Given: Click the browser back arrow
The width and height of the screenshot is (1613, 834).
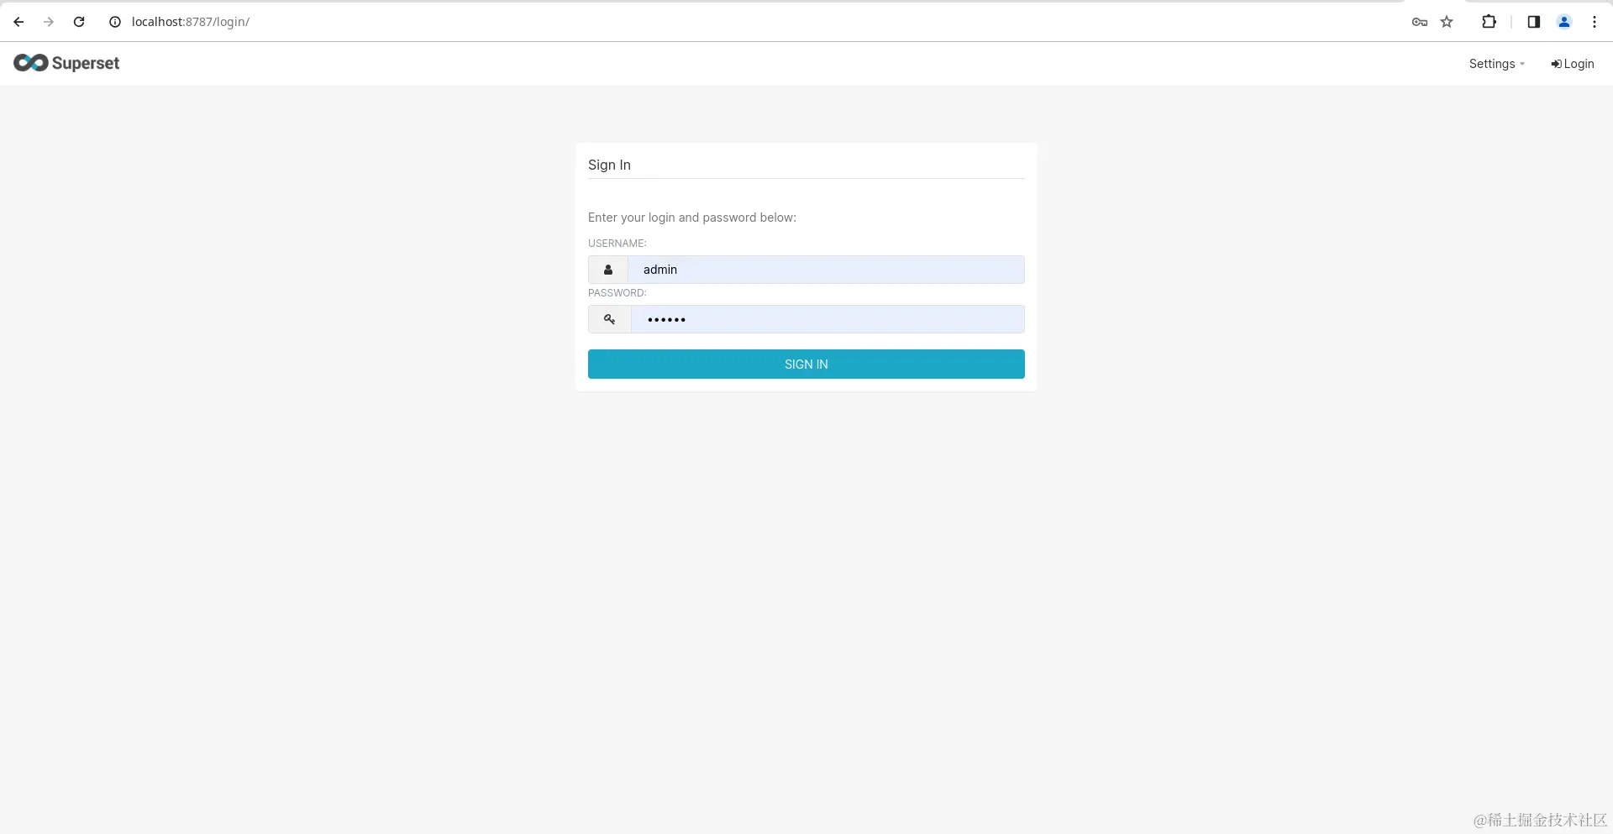Looking at the screenshot, I should coord(18,22).
